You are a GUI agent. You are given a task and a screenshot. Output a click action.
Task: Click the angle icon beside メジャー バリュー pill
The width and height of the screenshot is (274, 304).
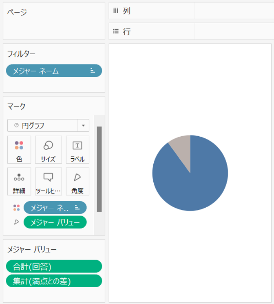16,222
